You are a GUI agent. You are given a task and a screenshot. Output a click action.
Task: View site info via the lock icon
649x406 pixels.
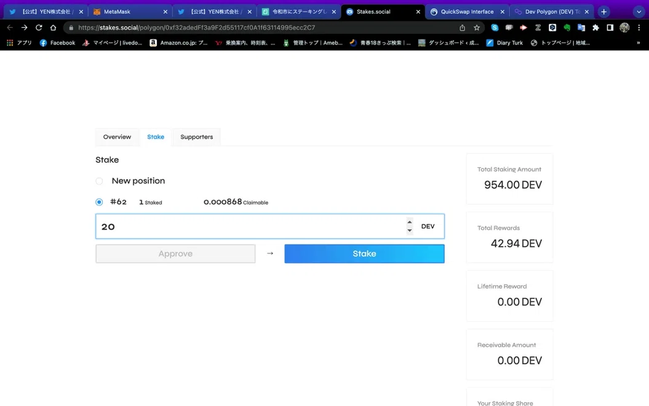pyautogui.click(x=71, y=28)
